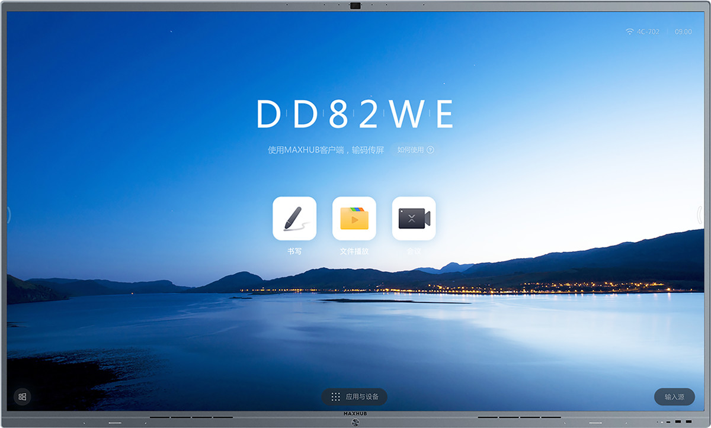Open the window layout icon at bottom-left
711x428 pixels.
[23, 397]
